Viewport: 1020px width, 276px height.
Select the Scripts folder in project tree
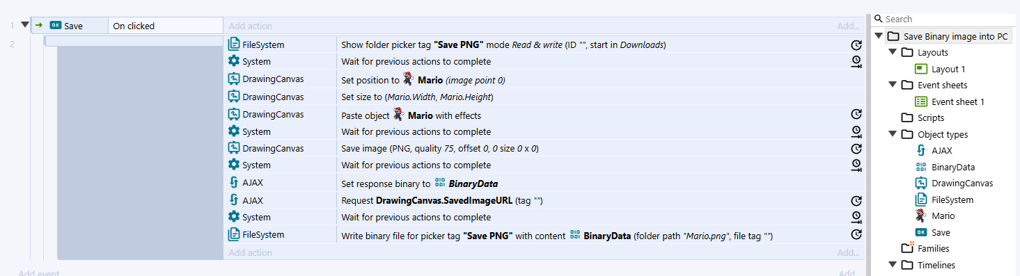(930, 117)
